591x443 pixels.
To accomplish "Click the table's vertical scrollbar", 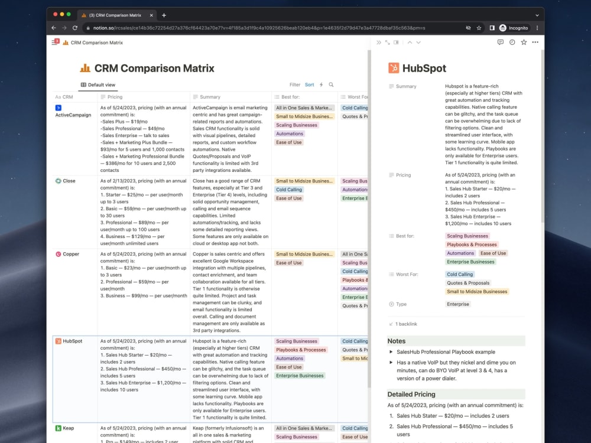I will 369,219.
